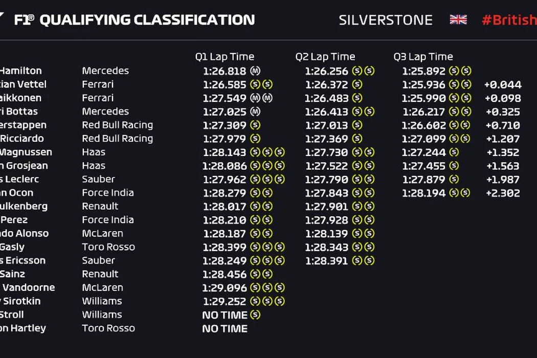Click the soft tyre icon beside Raikkonen's Q2 time
The width and height of the screenshot is (537, 358).
click(357, 98)
